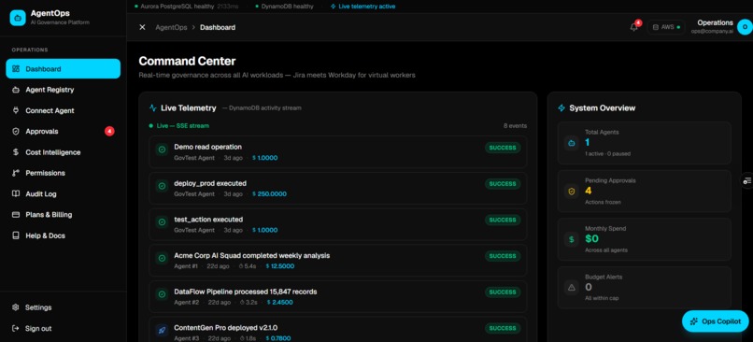Go to Permissions page
Image resolution: width=753 pixels, height=342 pixels.
coord(63,173)
